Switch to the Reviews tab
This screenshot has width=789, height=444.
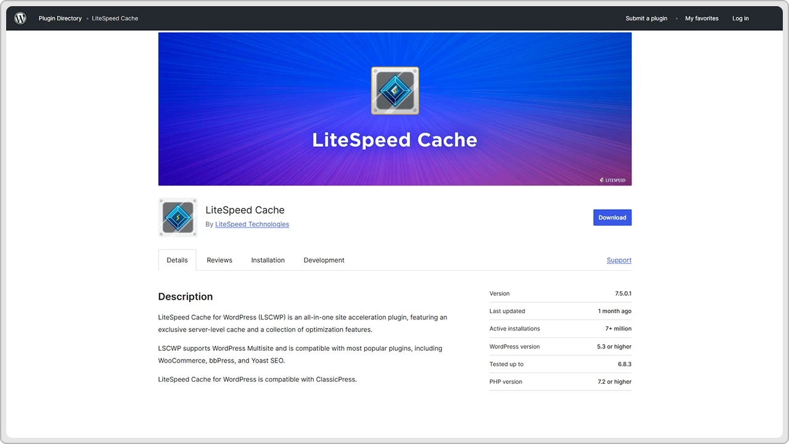tap(219, 260)
